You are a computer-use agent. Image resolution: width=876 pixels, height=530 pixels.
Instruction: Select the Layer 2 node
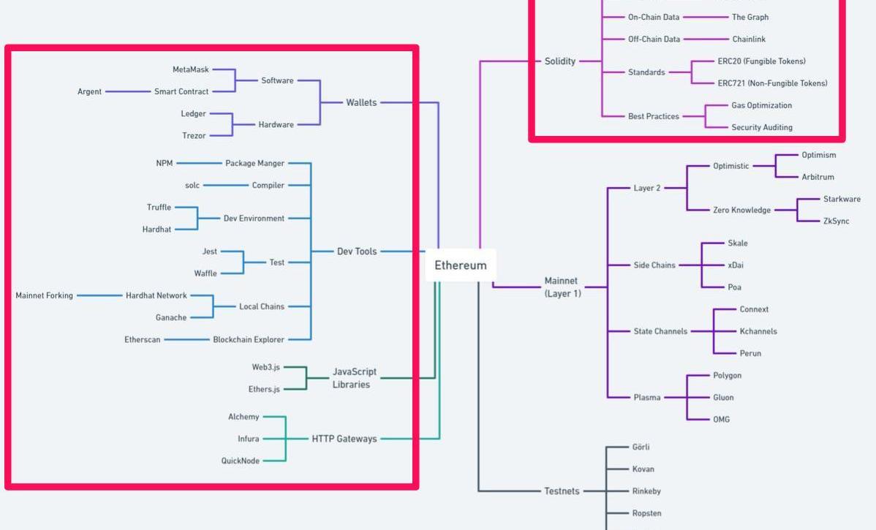point(646,188)
